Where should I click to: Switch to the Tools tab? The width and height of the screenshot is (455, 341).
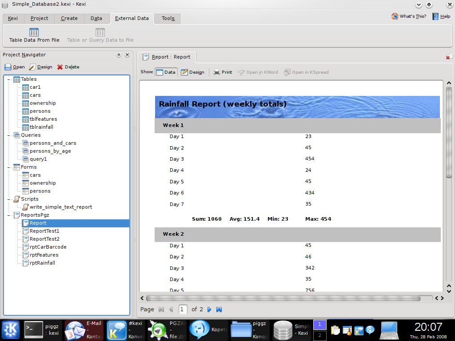168,19
